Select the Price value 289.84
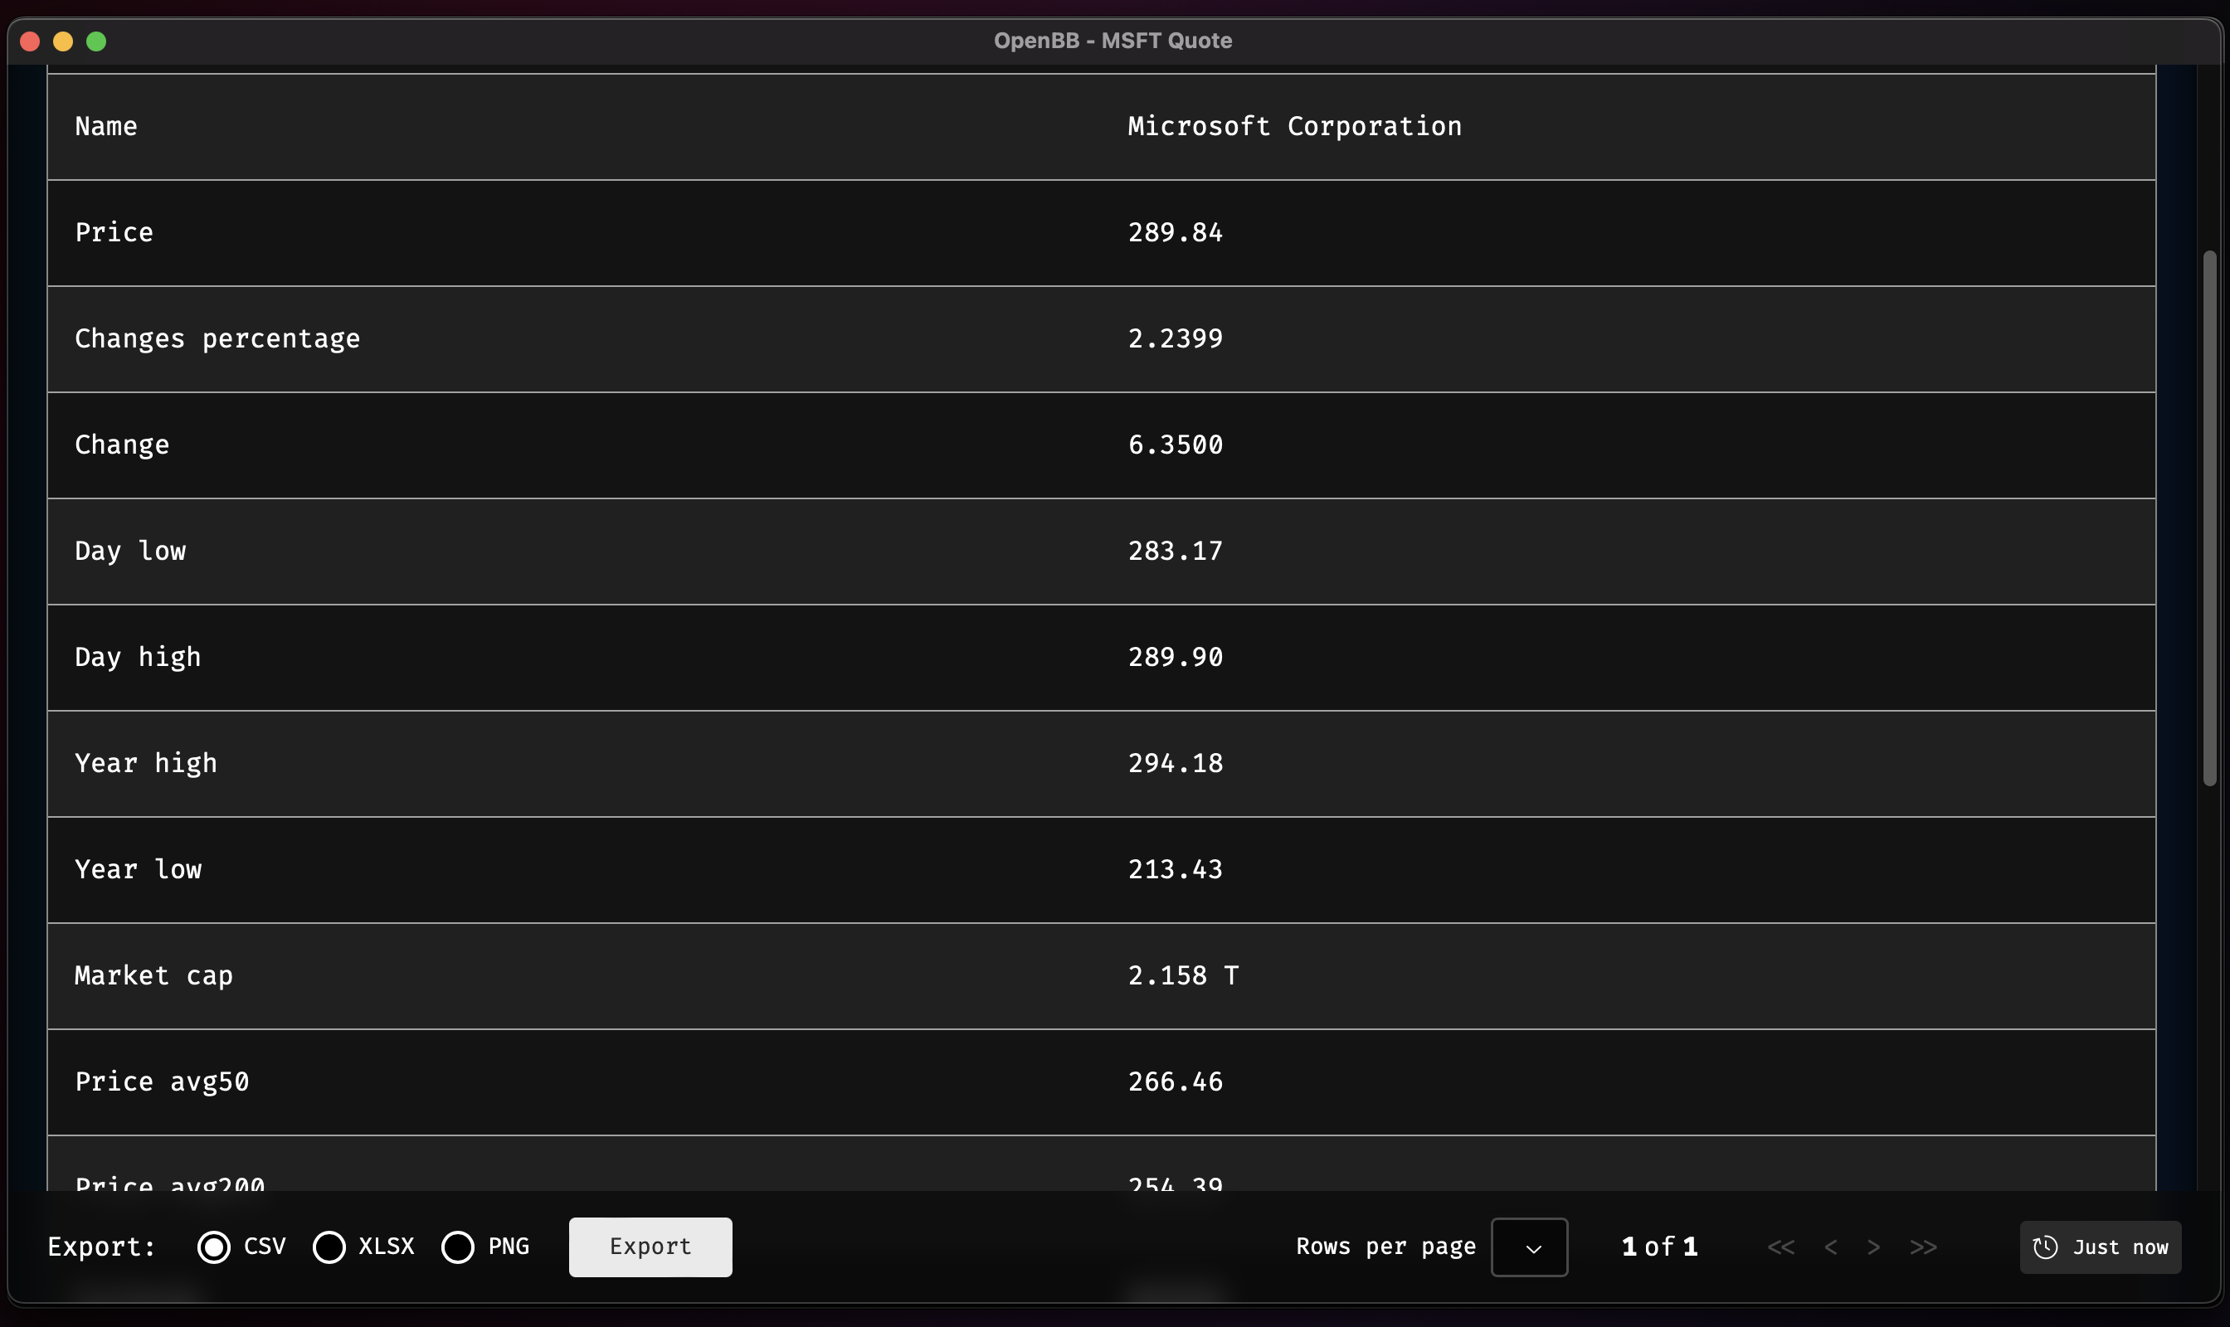The width and height of the screenshot is (2230, 1327). [x=1175, y=232]
